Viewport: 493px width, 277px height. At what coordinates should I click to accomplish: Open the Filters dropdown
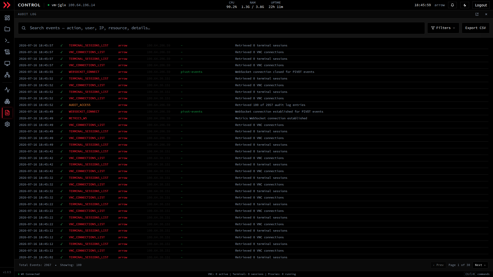443,28
